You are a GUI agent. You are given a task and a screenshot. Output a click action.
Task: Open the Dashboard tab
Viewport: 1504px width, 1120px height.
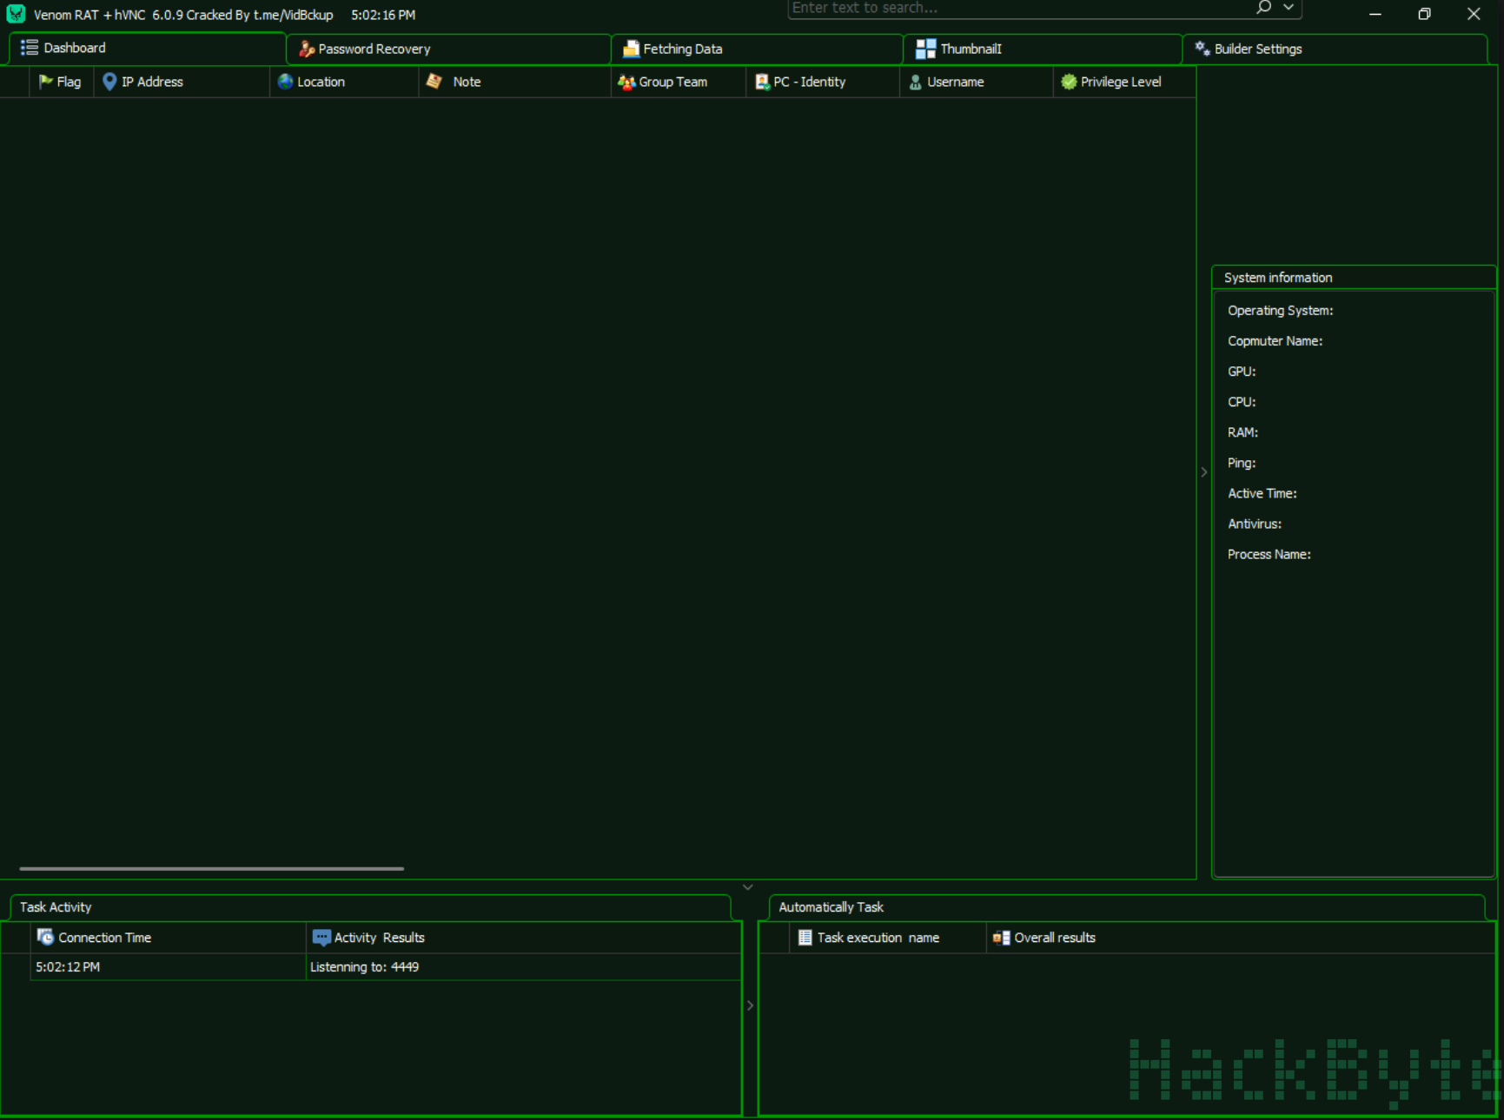(x=148, y=48)
